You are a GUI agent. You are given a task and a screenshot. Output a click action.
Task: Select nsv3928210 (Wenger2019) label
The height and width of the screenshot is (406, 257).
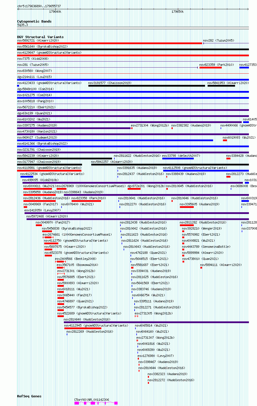[202, 228]
